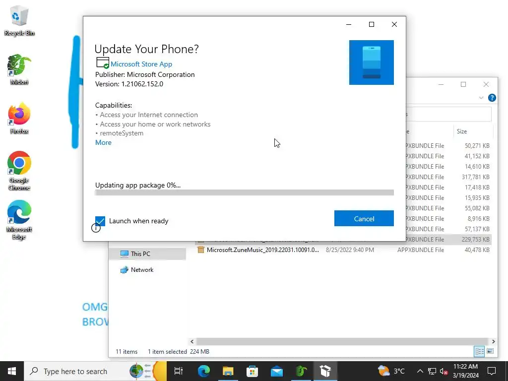Open Recycle Bin desktop icon
The height and width of the screenshot is (381, 508).
19,20
